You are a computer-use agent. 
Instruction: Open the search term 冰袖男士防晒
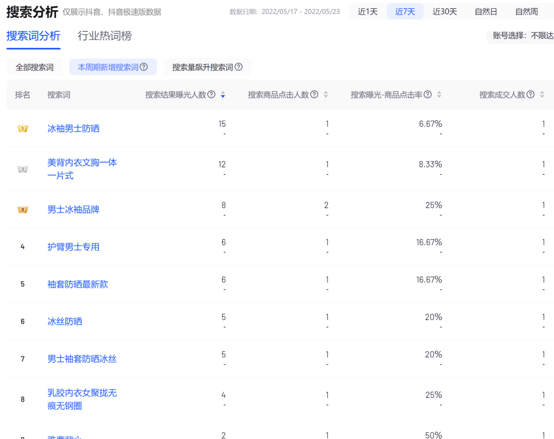coord(73,129)
